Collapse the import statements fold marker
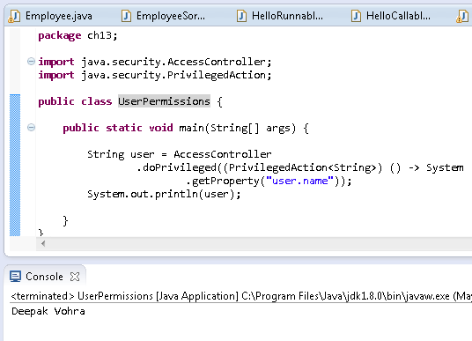 (x=31, y=62)
